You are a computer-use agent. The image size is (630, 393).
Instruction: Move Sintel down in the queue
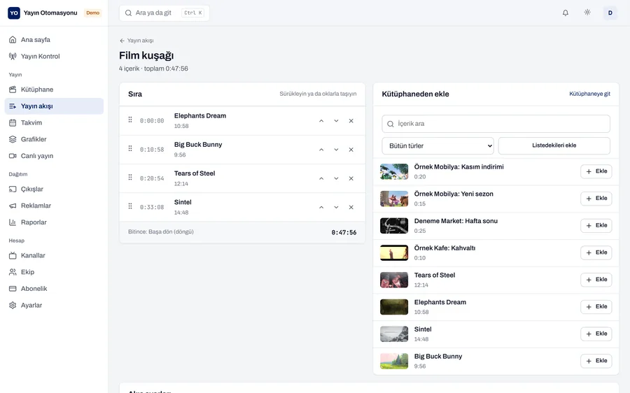(336, 208)
